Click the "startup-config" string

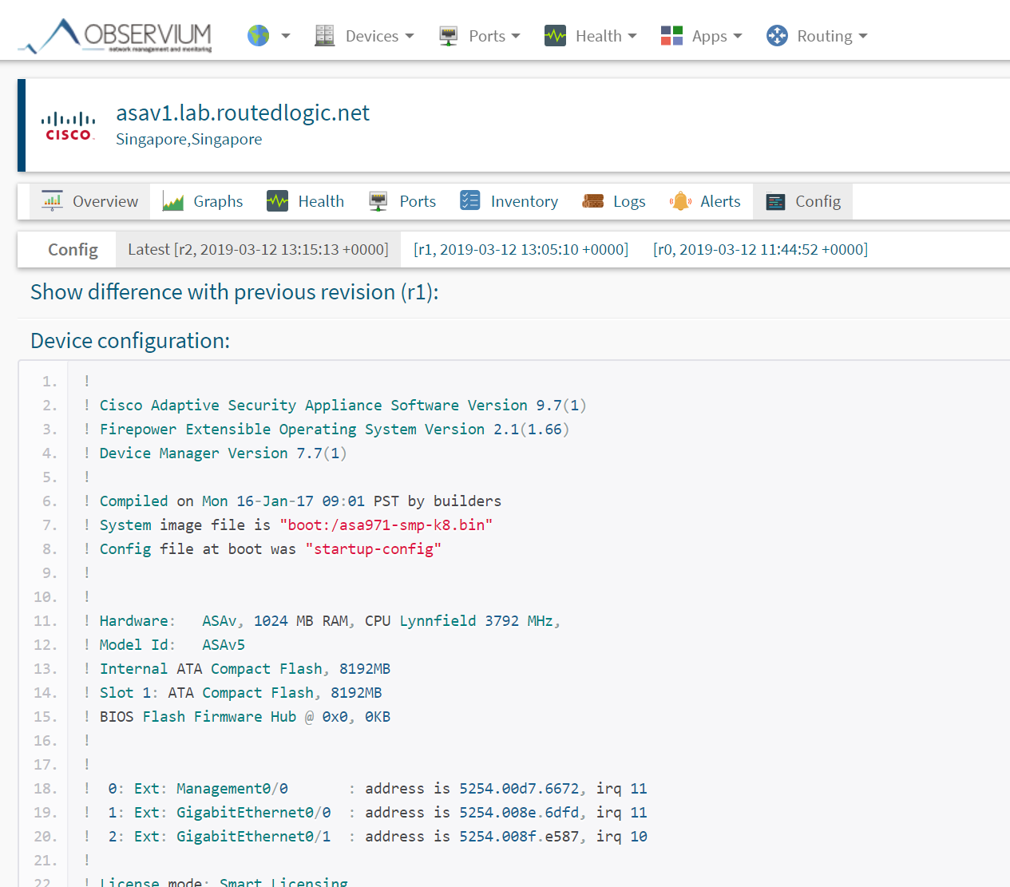(x=374, y=549)
